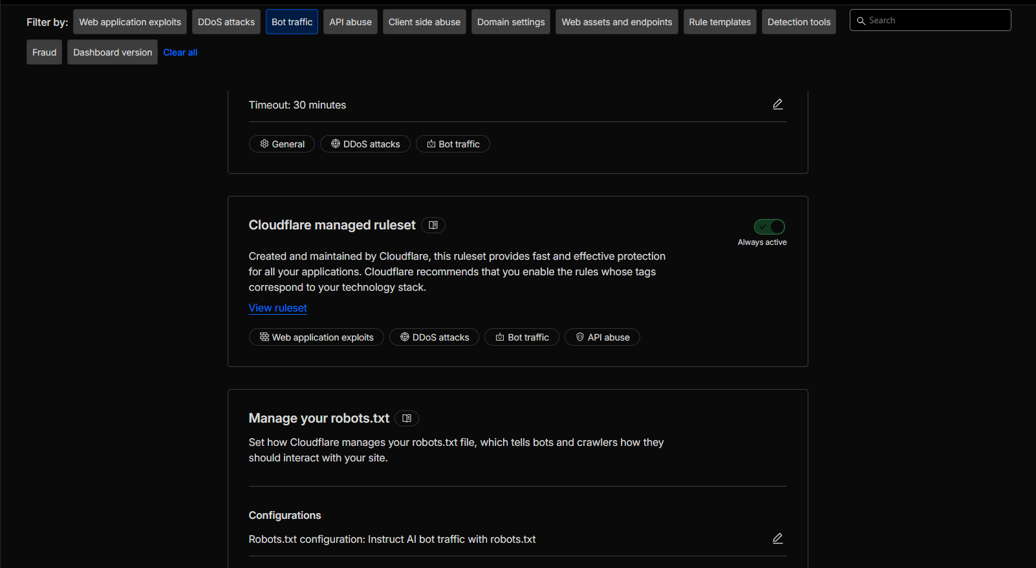1036x568 pixels.
Task: Select API abuse tag in ruleset card
Action: click(x=602, y=337)
